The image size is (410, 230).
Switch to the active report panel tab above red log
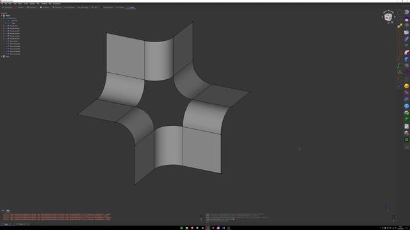coord(8,210)
